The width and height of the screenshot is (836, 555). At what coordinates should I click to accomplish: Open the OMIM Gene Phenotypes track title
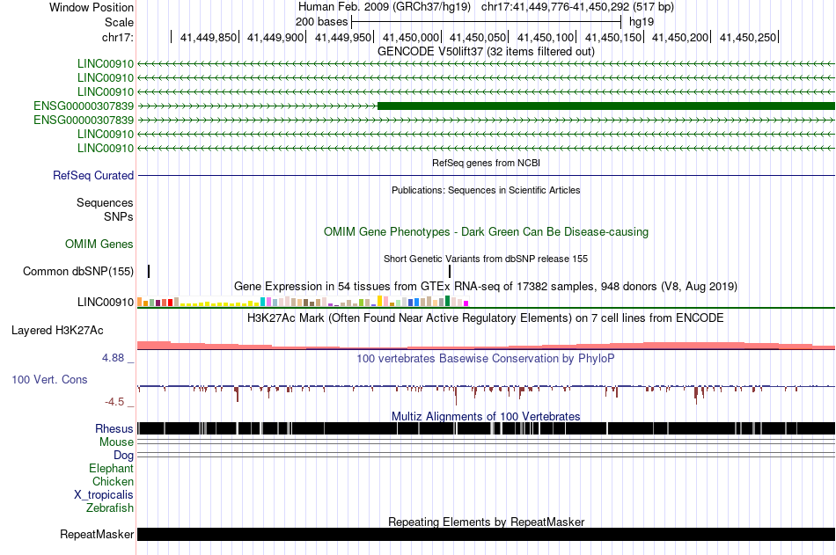(x=486, y=232)
